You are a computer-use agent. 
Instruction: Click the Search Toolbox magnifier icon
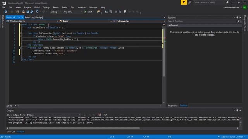[x=238, y=21]
